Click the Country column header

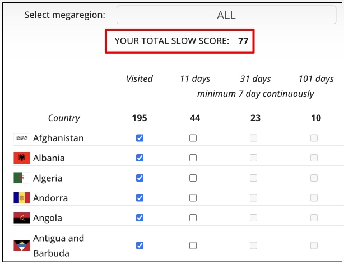pyautogui.click(x=64, y=118)
